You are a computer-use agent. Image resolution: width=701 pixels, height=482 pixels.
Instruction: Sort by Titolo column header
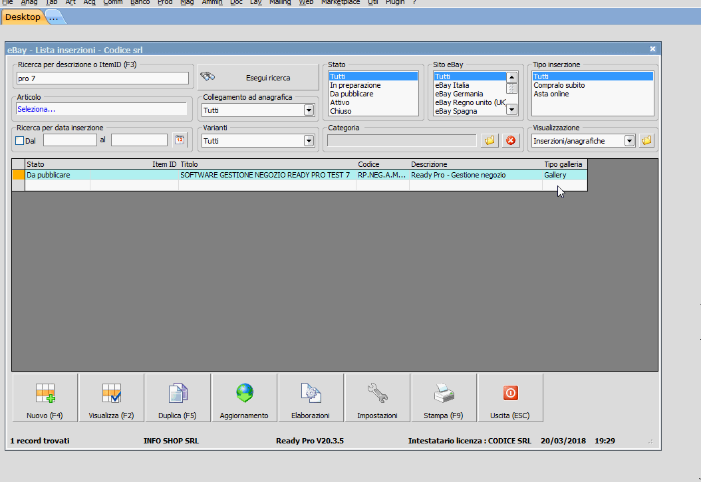(267, 164)
